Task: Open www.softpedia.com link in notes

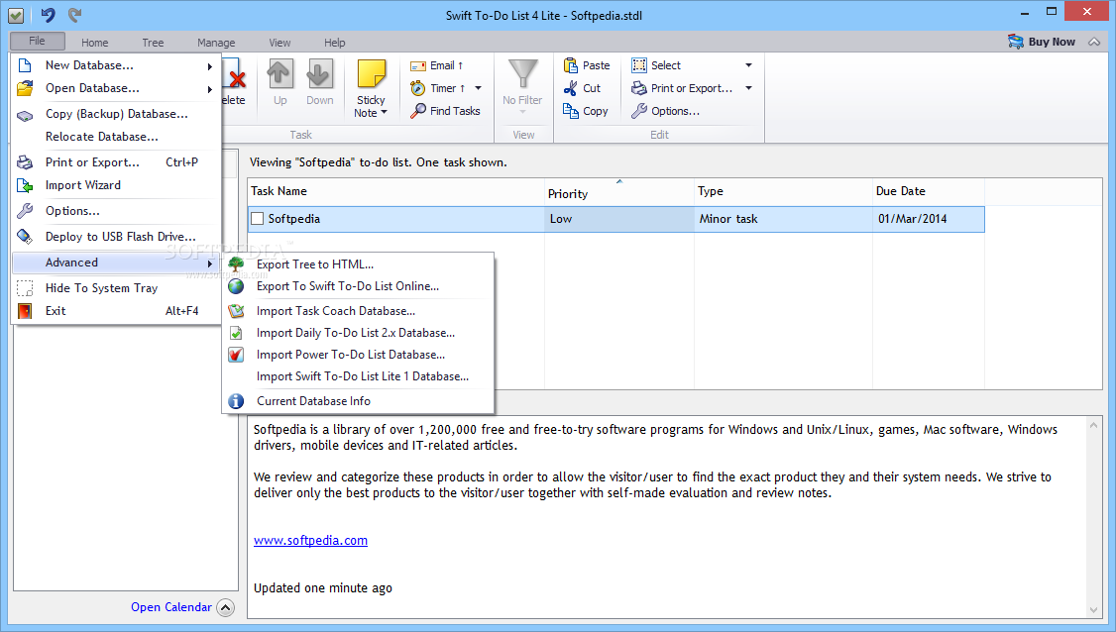Action: pos(310,540)
